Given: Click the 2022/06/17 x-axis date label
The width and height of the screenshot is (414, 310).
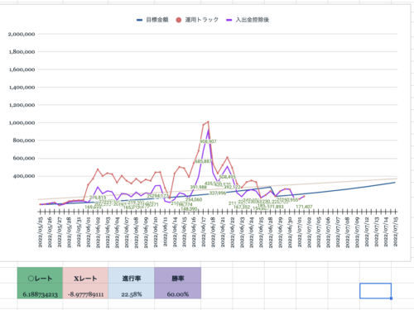Looking at the screenshot, I should click(x=204, y=232).
